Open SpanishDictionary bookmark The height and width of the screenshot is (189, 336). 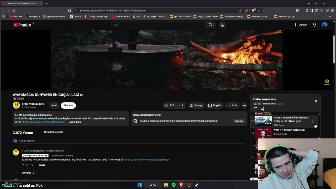click(55, 17)
